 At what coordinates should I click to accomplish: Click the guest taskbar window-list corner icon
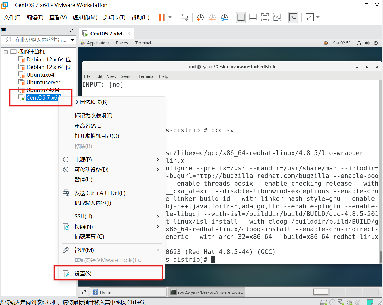pos(84,292)
